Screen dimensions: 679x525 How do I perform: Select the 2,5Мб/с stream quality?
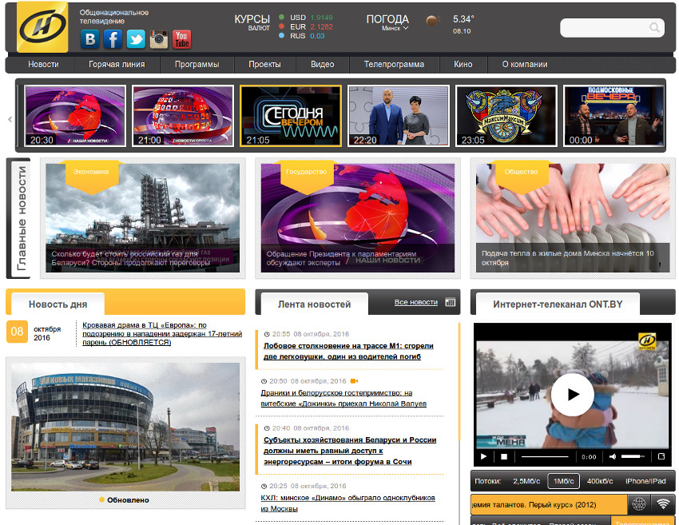tap(526, 481)
